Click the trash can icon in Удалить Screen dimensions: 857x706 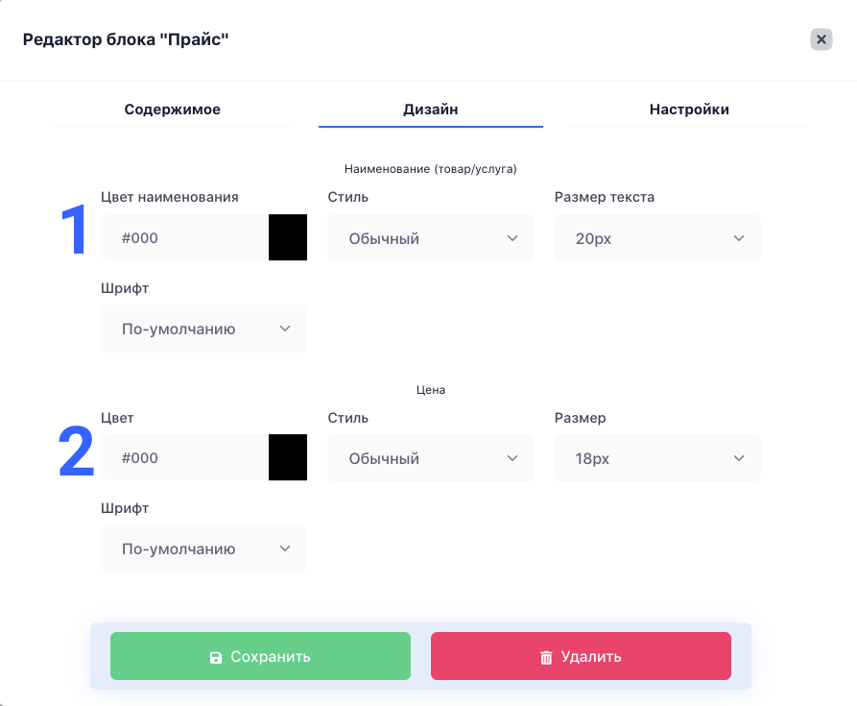[x=546, y=657]
